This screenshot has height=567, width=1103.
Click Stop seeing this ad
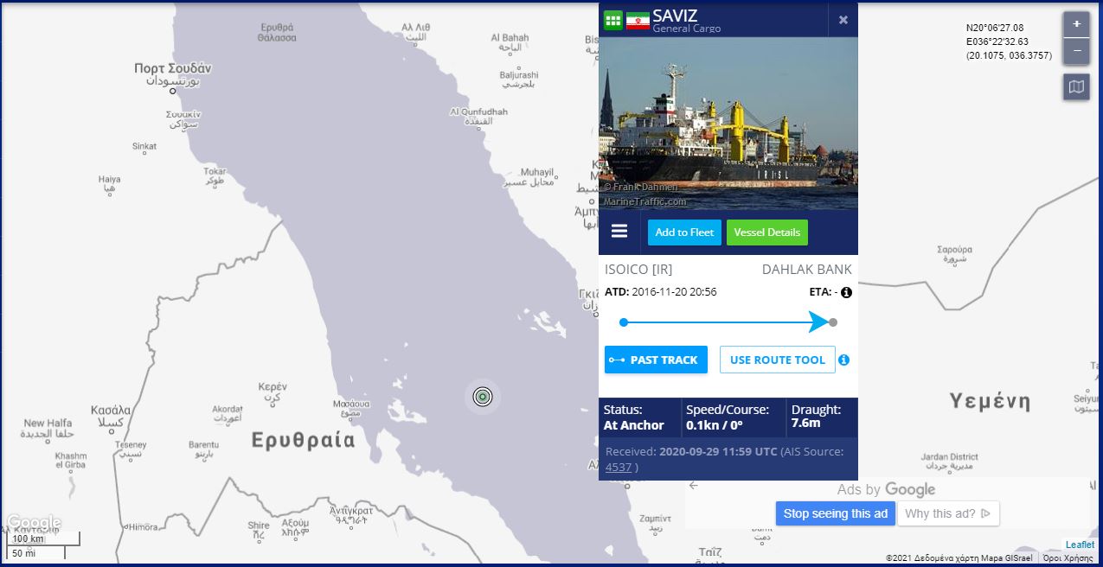(835, 513)
